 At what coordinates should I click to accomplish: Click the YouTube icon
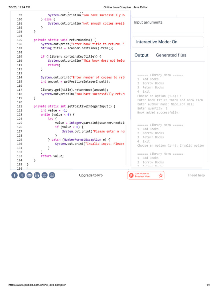point(52,175)
